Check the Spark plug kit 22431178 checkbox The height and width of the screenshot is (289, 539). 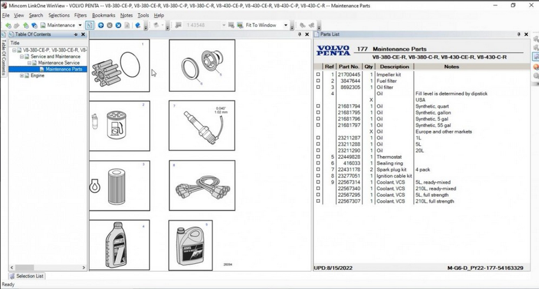318,170
